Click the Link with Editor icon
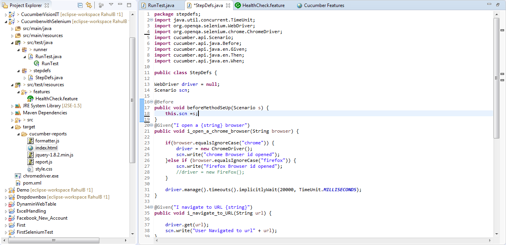Viewport: 506px width, 245px height. 89,5
